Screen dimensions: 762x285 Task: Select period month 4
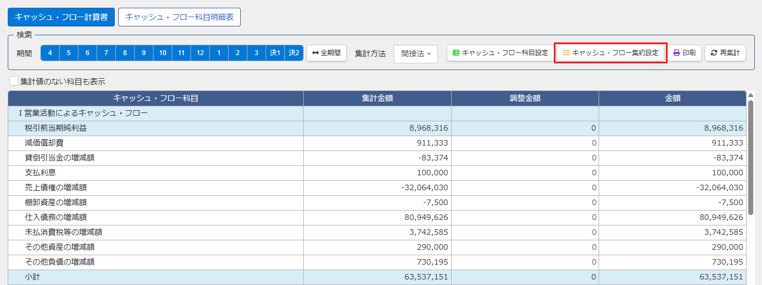50,53
